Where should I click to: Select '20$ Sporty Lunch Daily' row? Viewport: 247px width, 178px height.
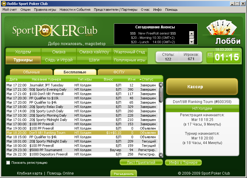coord(82,111)
